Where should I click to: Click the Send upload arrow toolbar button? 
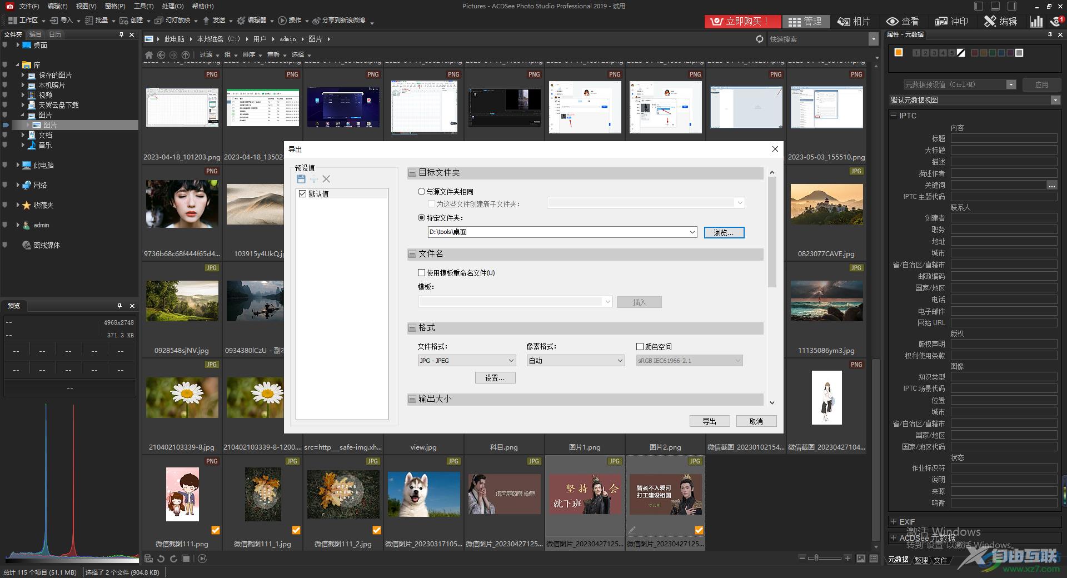[215, 21]
